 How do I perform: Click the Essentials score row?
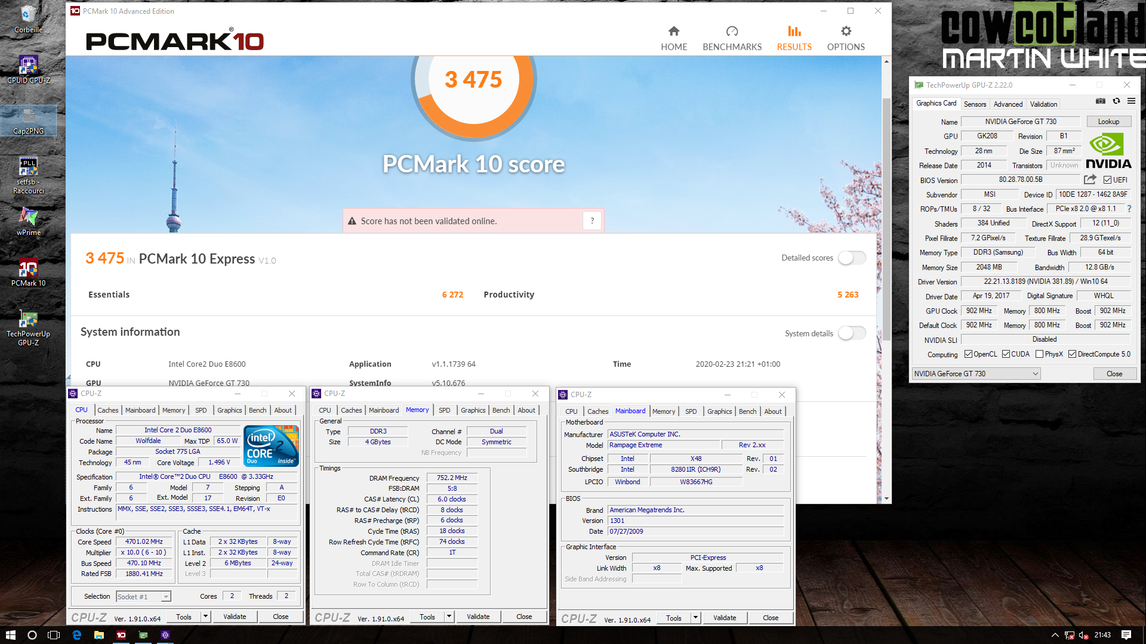pos(276,295)
